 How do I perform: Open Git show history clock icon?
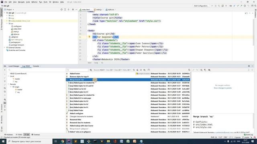tap(245, 6)
